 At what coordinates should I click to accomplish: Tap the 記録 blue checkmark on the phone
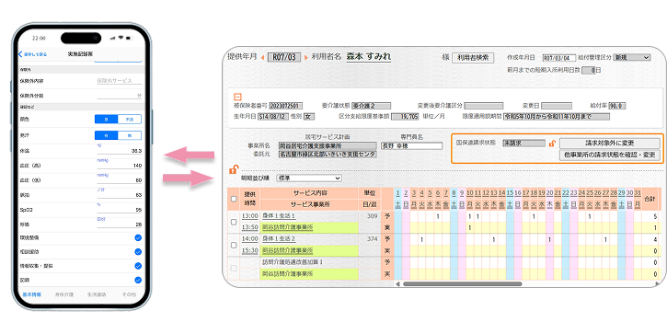pos(138,280)
